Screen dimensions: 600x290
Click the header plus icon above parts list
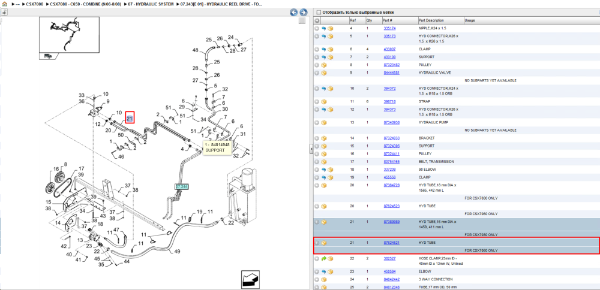pyautogui.click(x=317, y=20)
